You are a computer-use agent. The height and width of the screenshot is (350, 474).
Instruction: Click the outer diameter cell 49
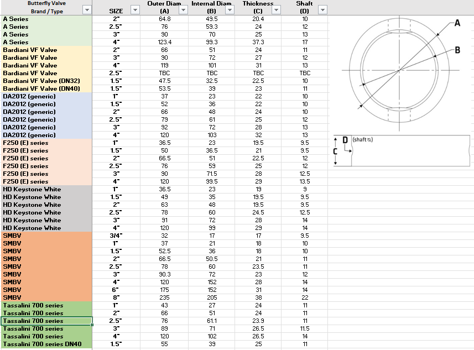164,197
